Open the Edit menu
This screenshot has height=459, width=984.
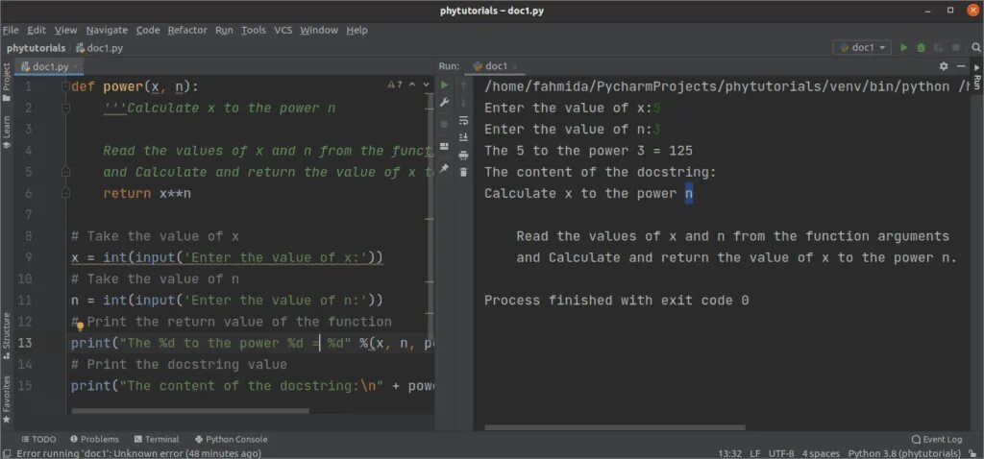[x=37, y=30]
